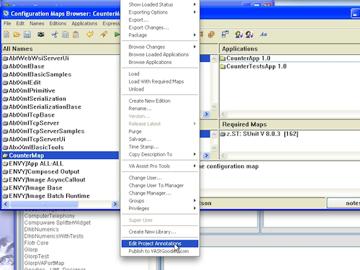Click Required Maps scroll down arrow
The height and width of the screenshot is (270, 360).
[x=214, y=148]
